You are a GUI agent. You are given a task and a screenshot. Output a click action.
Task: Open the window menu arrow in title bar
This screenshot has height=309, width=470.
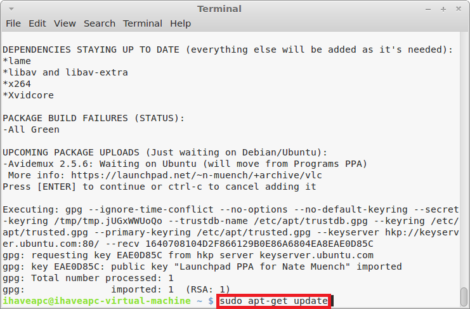(x=11, y=9)
